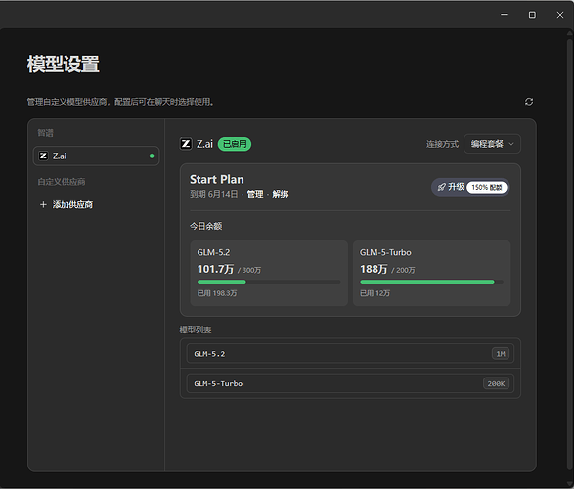Image resolution: width=574 pixels, height=489 pixels.
Task: Click the Z.ai logo in the header
Action: coord(186,144)
